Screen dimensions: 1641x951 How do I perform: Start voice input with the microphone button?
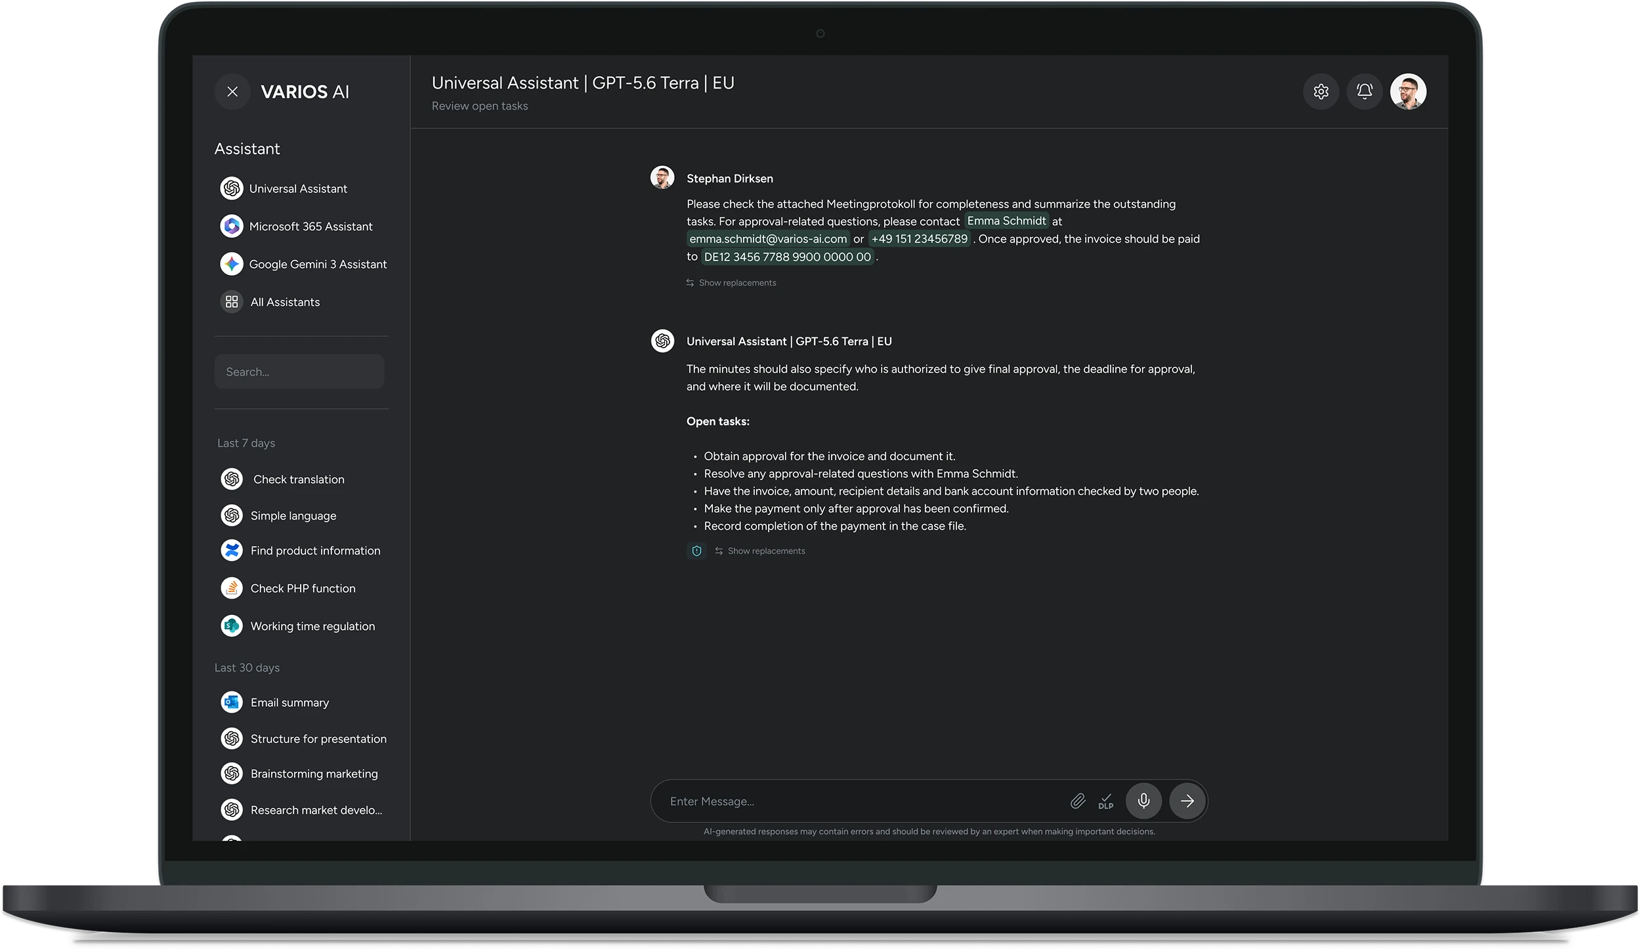click(x=1143, y=801)
